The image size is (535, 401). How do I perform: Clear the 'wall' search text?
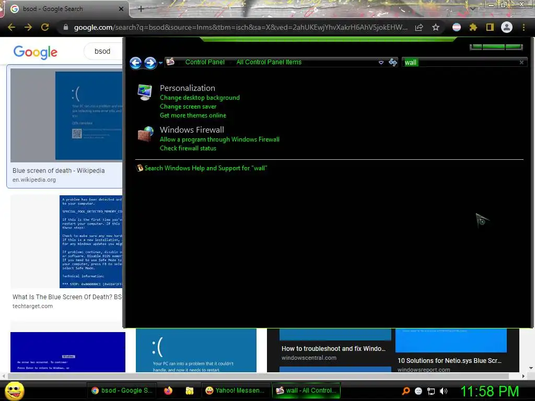click(x=521, y=63)
